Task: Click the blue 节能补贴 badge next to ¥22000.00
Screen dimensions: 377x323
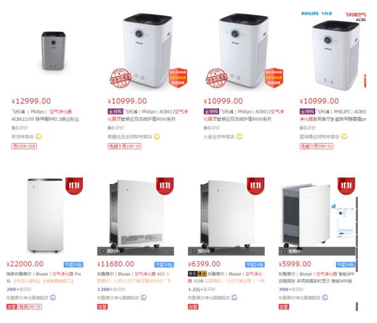Action: click(x=73, y=265)
